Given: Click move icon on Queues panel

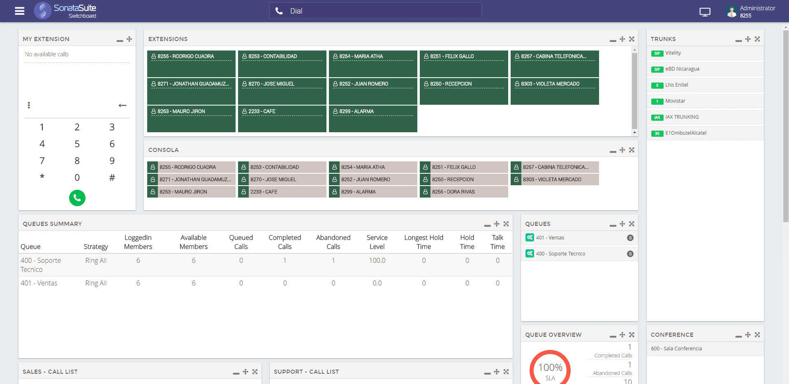Looking at the screenshot, I should point(622,224).
